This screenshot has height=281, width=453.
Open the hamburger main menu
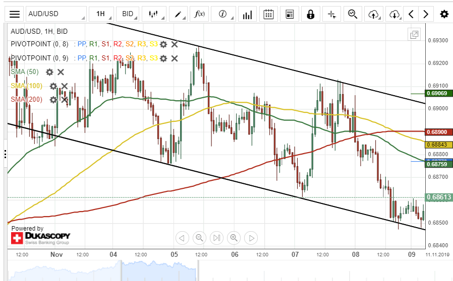[15, 14]
